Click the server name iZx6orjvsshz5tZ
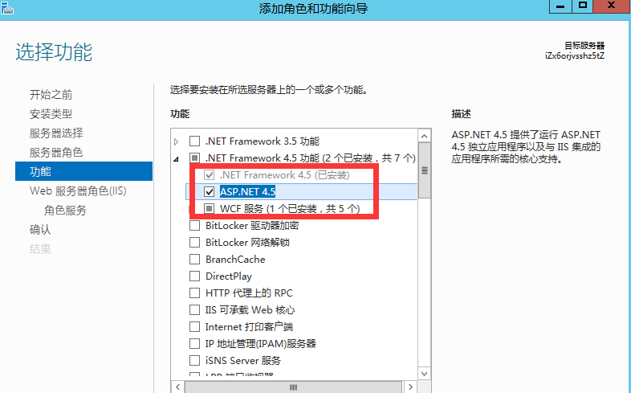This screenshot has height=393, width=631. [575, 56]
